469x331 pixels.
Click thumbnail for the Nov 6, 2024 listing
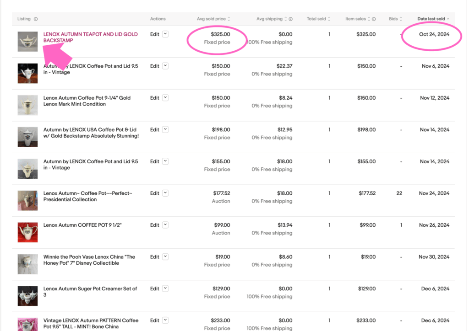point(27,74)
